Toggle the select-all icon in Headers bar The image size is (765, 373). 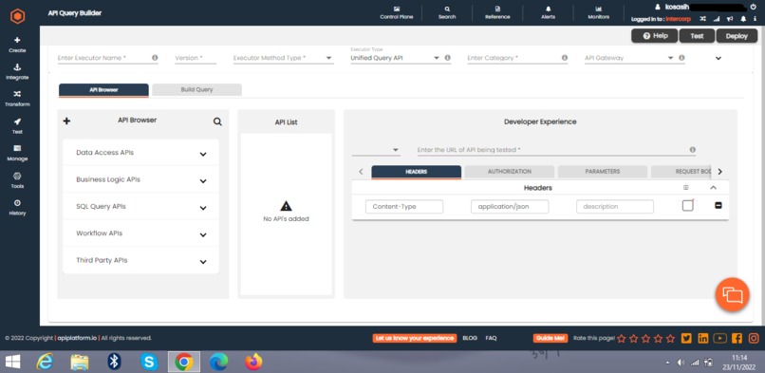tap(686, 187)
